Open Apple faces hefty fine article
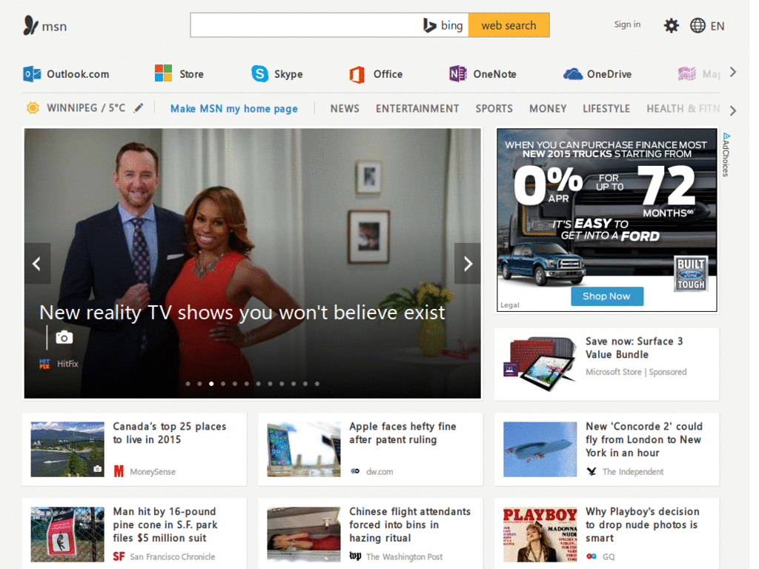 pyautogui.click(x=402, y=433)
